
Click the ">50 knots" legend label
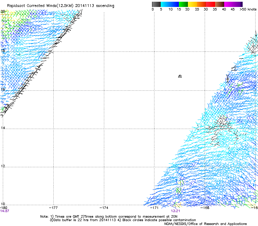[x=248, y=9]
